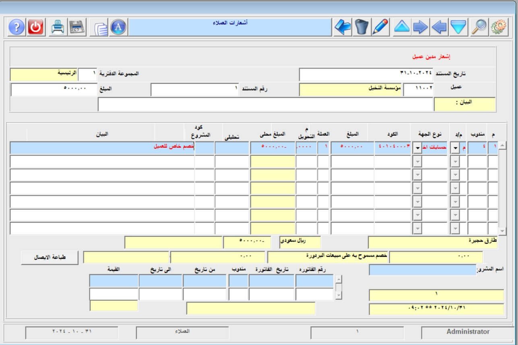Click the printer icon in toolbar
Viewport: 518px width, 345px height.
click(x=58, y=27)
